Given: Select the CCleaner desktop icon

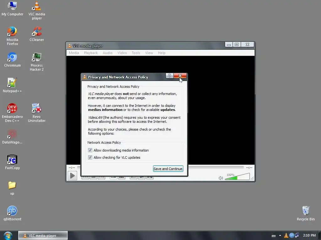Looking at the screenshot, I should coord(37,34).
